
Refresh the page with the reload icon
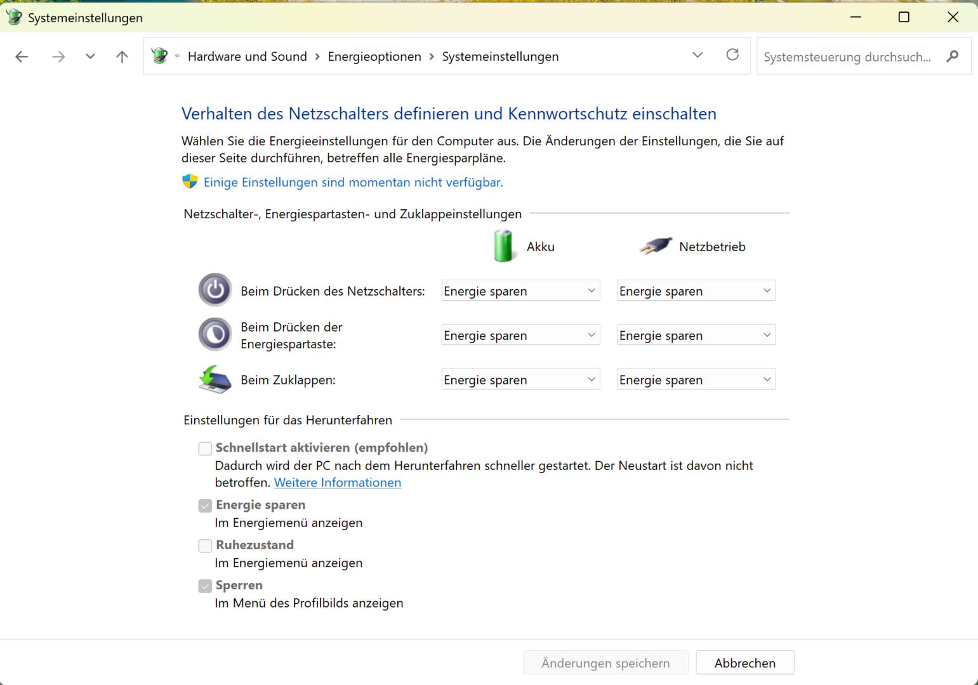(732, 55)
